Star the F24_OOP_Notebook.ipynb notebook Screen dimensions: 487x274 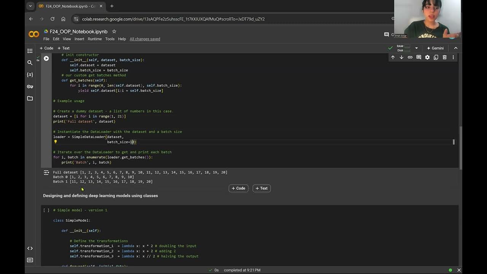point(114,31)
